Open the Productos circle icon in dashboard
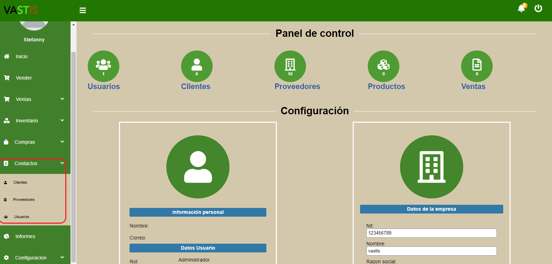The width and height of the screenshot is (552, 264). (x=384, y=66)
